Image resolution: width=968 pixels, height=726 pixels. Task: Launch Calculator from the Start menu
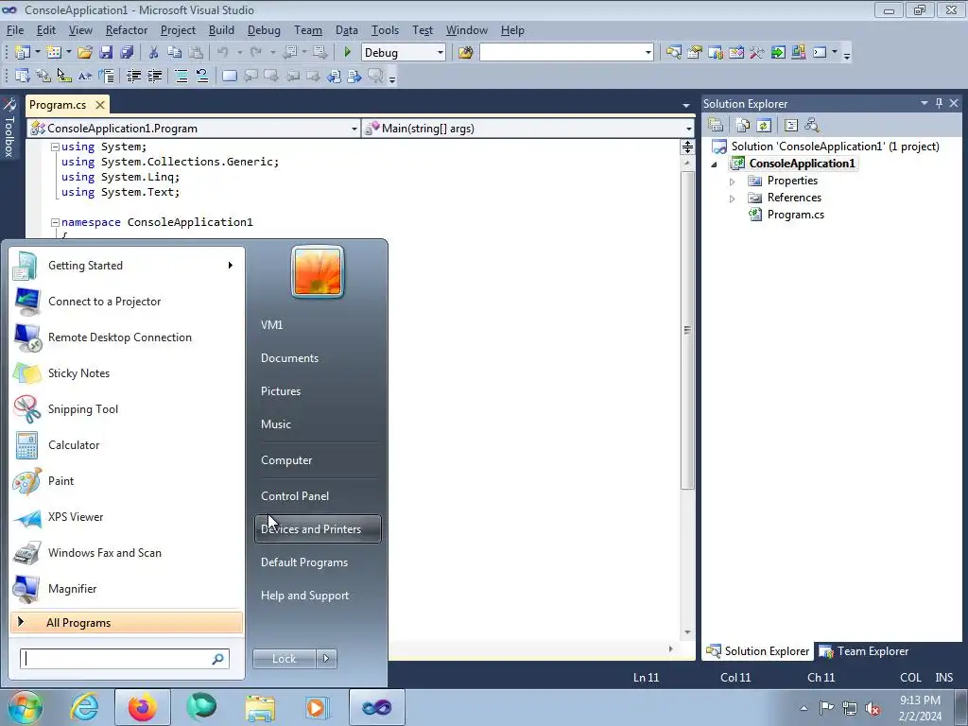[127, 445]
